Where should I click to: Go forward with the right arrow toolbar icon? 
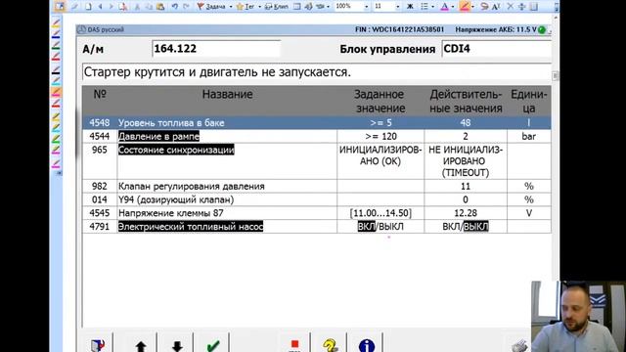(x=112, y=7)
